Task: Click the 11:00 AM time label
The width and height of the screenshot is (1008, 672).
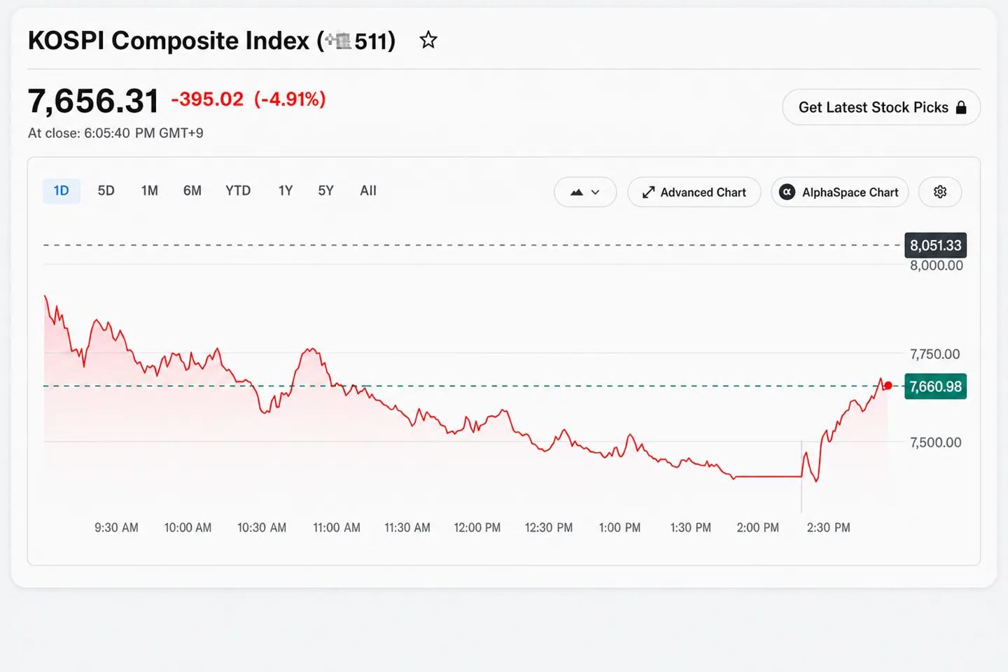Action: (337, 528)
